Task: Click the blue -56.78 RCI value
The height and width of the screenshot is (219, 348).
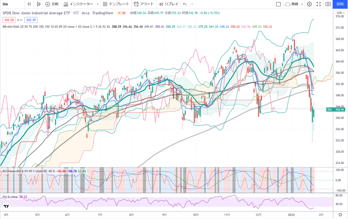Action: (x=72, y=171)
